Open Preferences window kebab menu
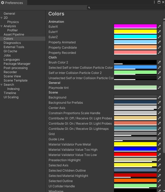Screen dimensions: 165x192 click(154, 2)
